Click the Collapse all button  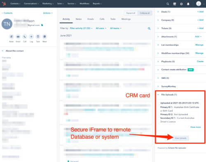pos(145,13)
